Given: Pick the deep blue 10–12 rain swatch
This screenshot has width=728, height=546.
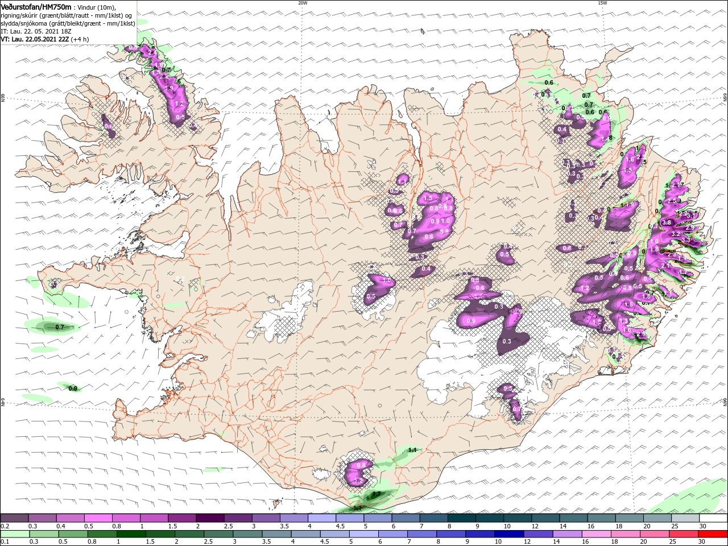Looking at the screenshot, I should (x=510, y=535).
